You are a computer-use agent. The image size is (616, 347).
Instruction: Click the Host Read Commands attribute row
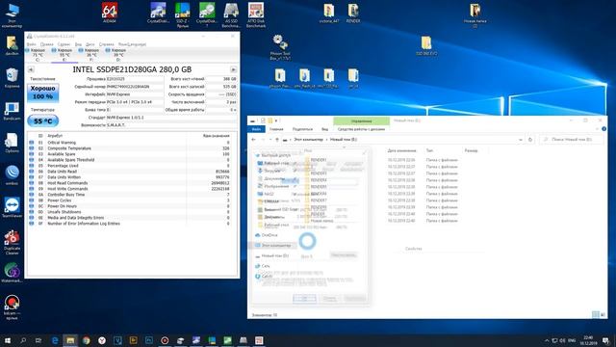coord(132,183)
